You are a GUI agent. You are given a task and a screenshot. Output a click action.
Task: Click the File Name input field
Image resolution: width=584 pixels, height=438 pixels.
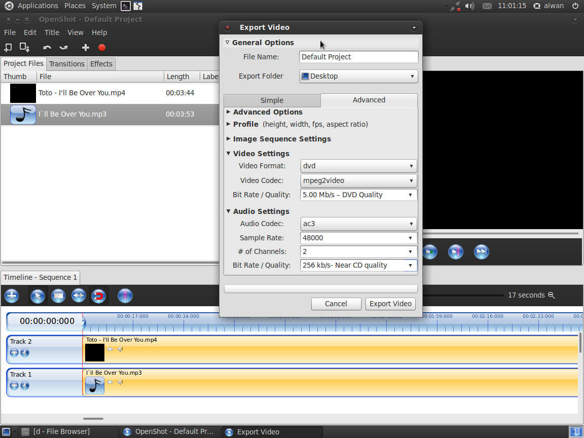[x=358, y=57]
